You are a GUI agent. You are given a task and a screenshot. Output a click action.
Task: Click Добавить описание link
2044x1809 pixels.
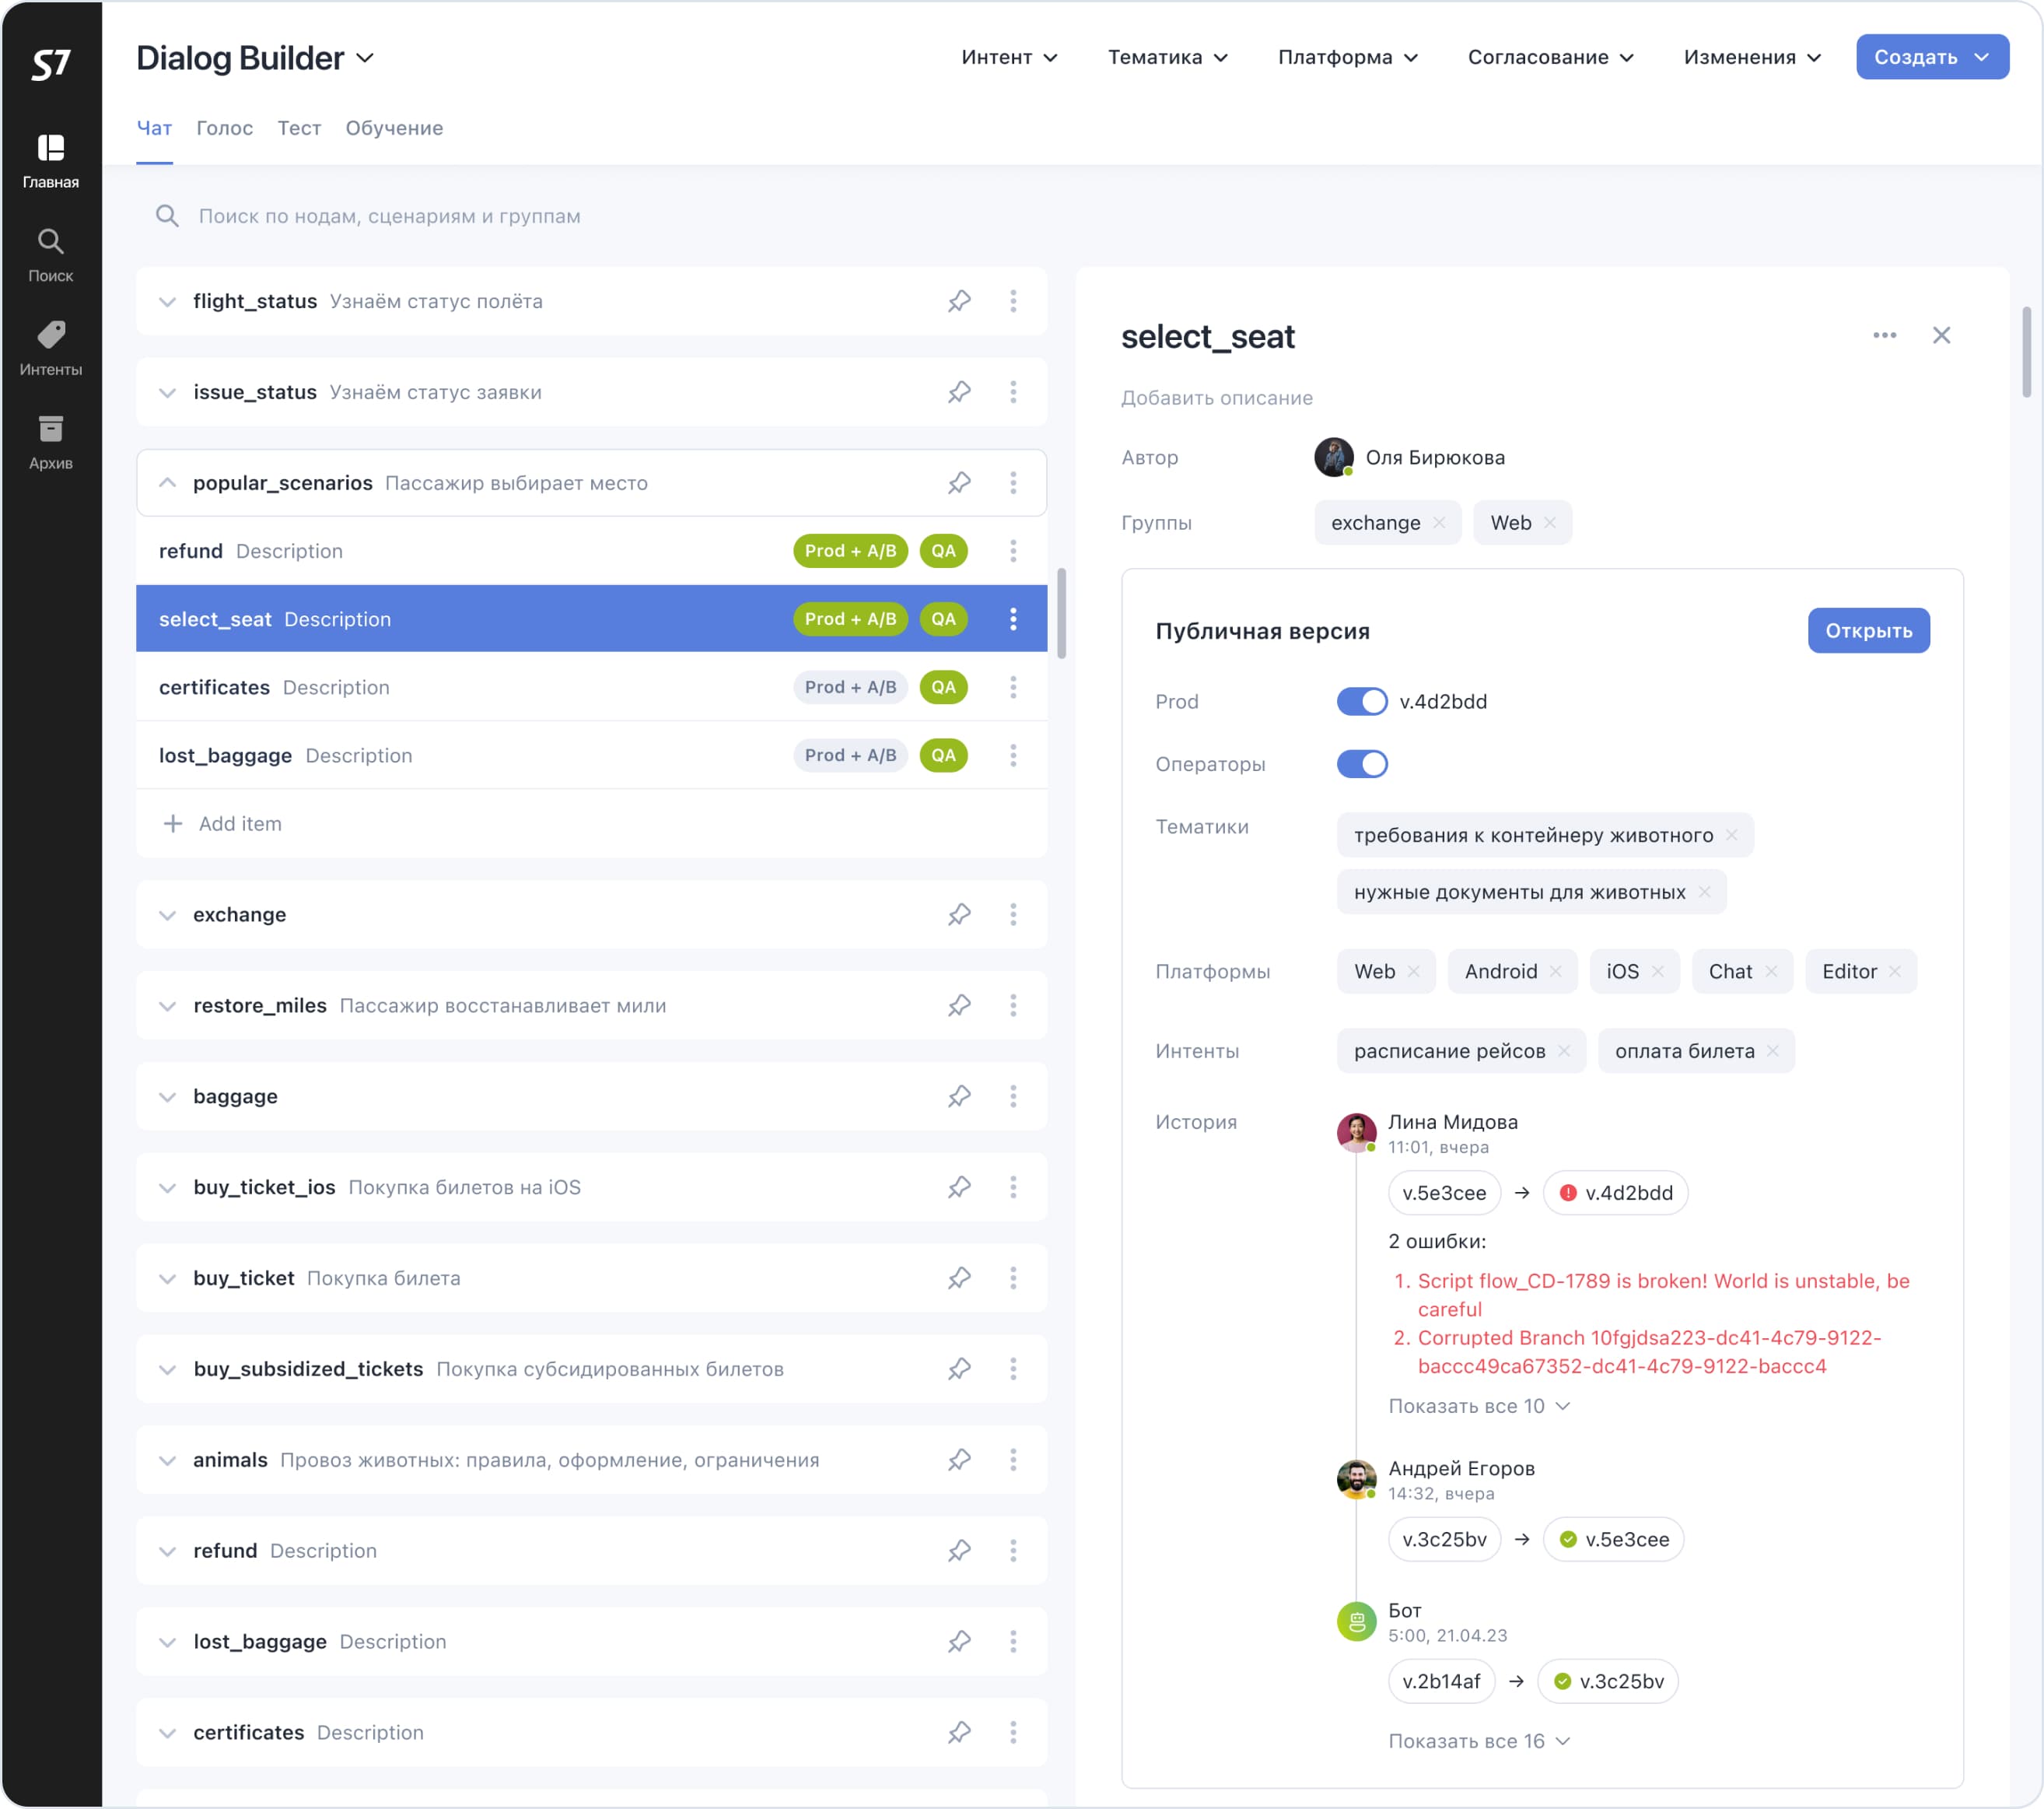[1216, 398]
